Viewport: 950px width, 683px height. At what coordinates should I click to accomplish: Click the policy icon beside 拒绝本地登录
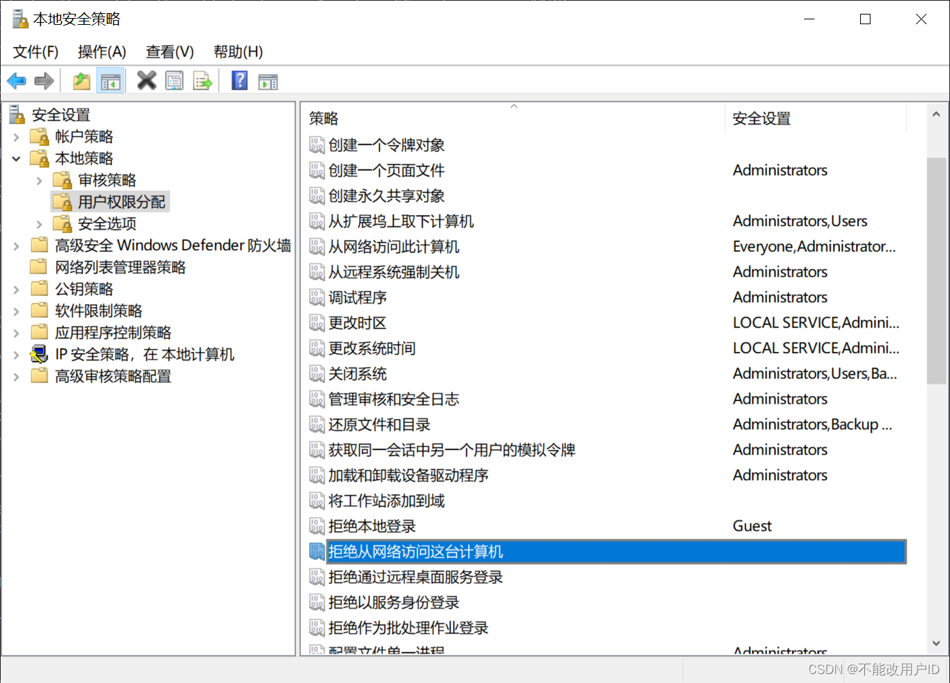coord(317,526)
